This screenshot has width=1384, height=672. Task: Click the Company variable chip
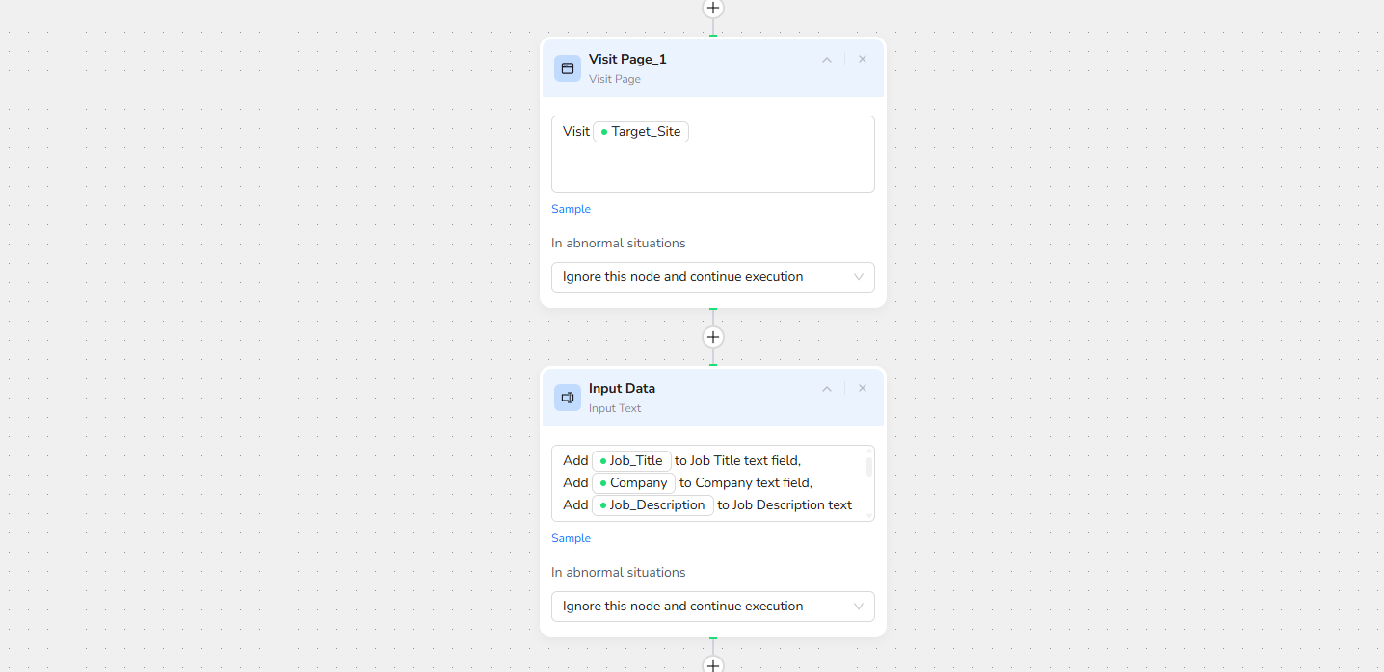coord(634,483)
